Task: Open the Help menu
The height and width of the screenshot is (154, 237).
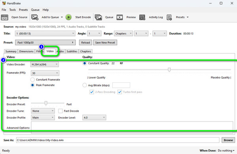Action: [x=45, y=10]
